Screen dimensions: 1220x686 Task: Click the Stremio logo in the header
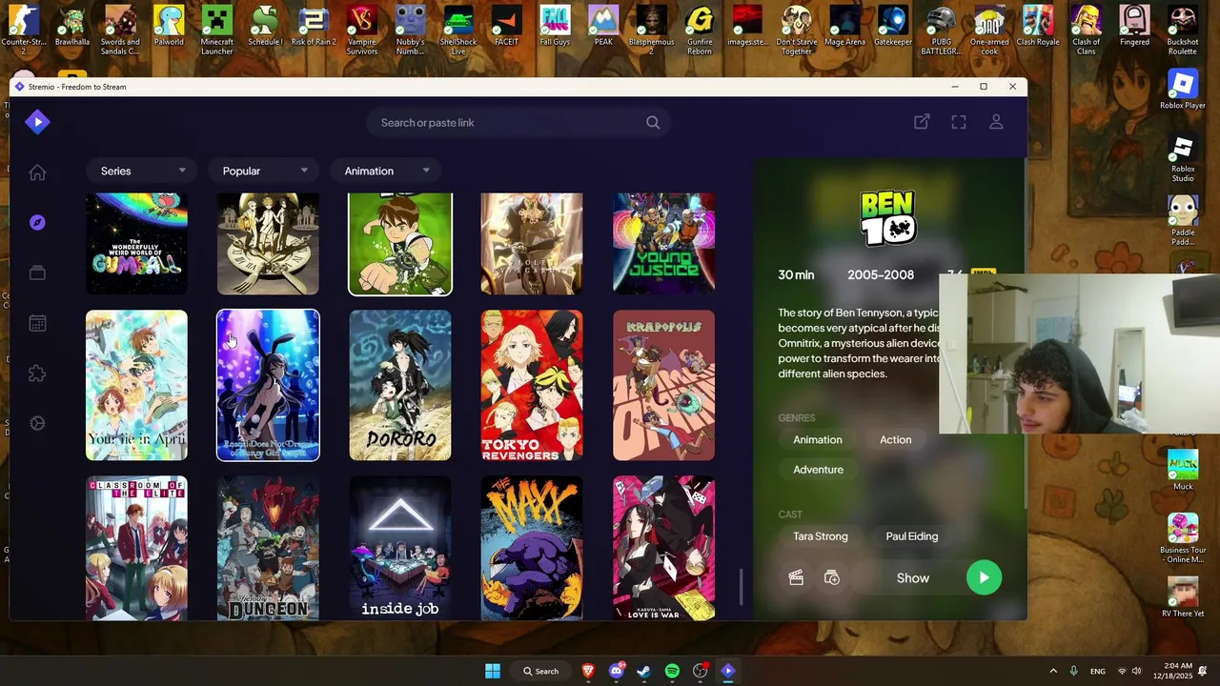pos(37,121)
